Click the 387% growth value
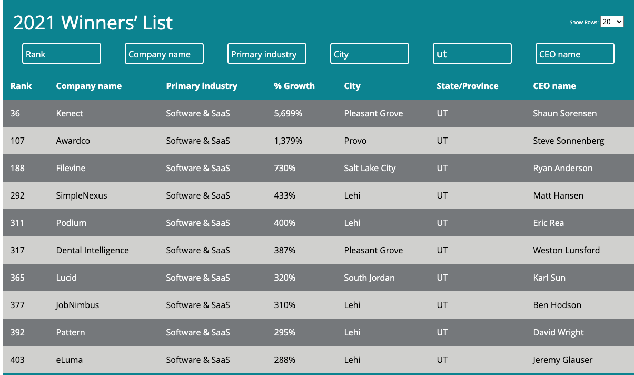 (285, 250)
